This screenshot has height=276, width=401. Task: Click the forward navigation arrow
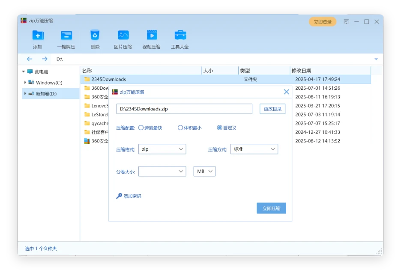45,59
